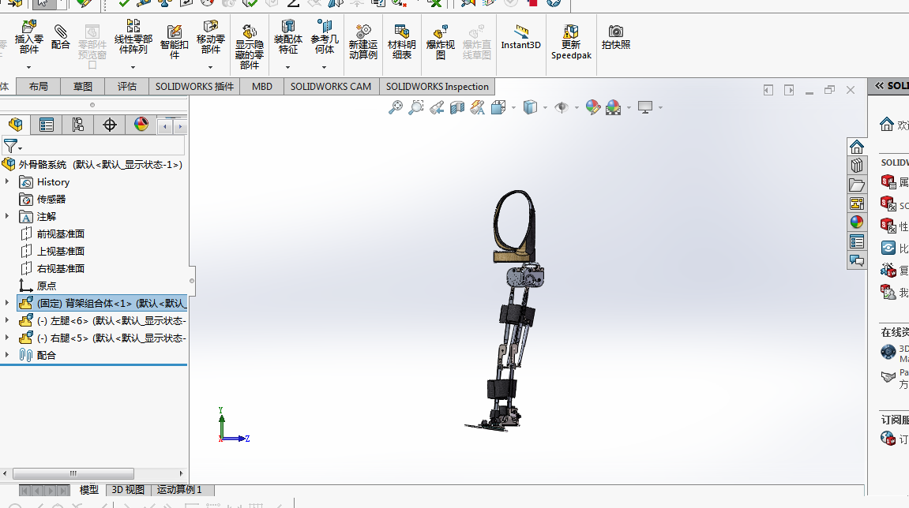Switch to 评估 evaluate tab
Viewport: 909px width, 508px height.
pos(126,86)
